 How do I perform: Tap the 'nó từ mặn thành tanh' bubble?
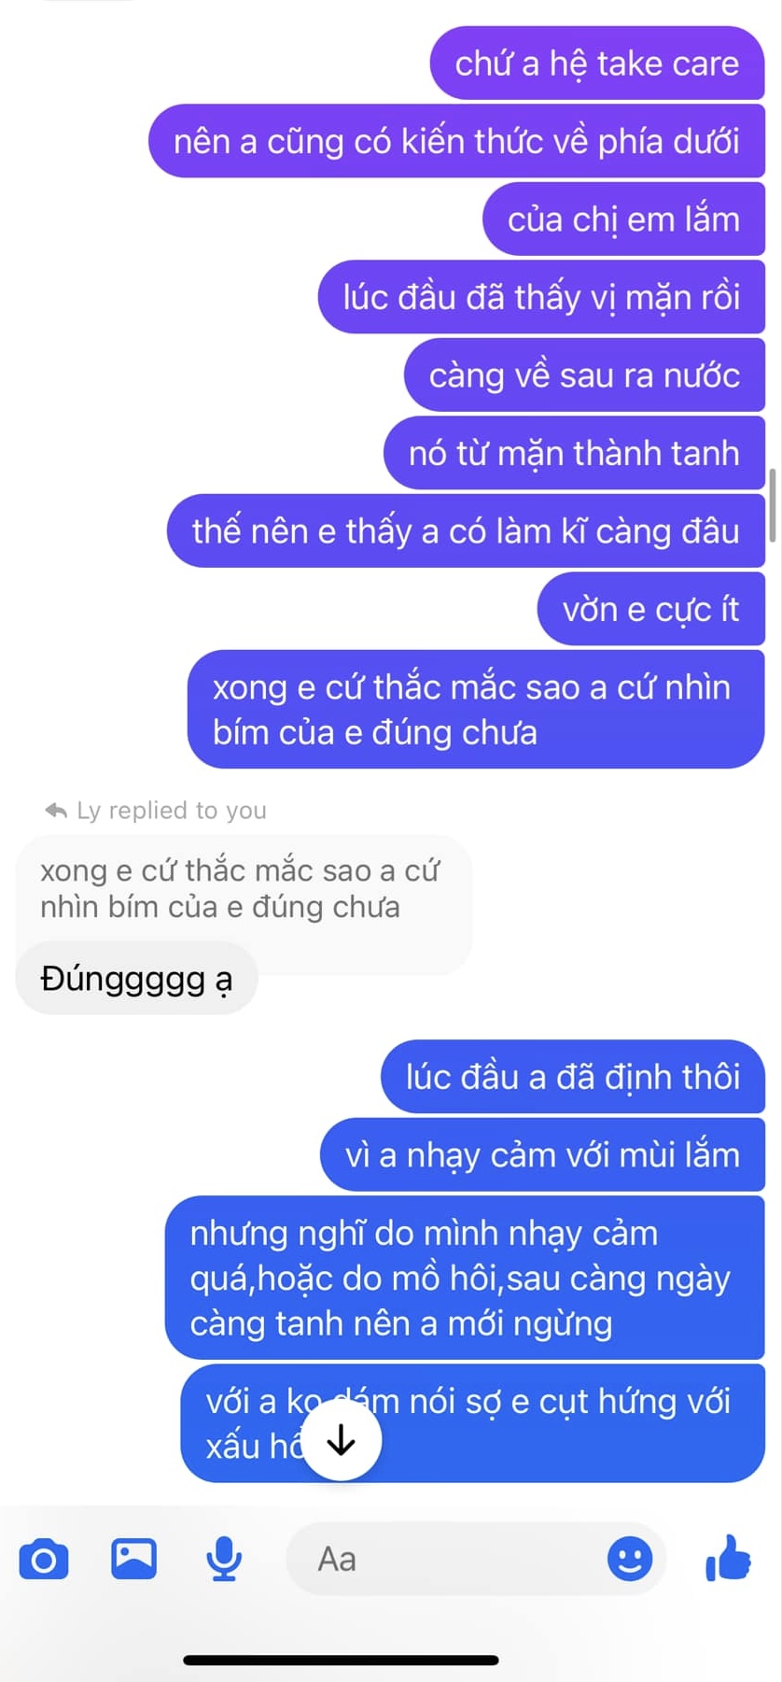(x=575, y=453)
